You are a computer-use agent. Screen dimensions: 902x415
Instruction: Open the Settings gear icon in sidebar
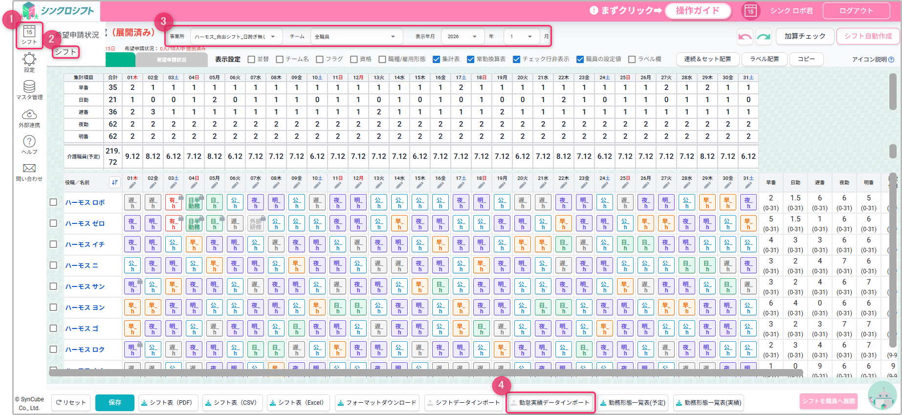(x=29, y=61)
